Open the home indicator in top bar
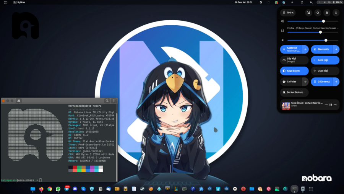This screenshot has height=194, width=344. click(x=302, y=2)
